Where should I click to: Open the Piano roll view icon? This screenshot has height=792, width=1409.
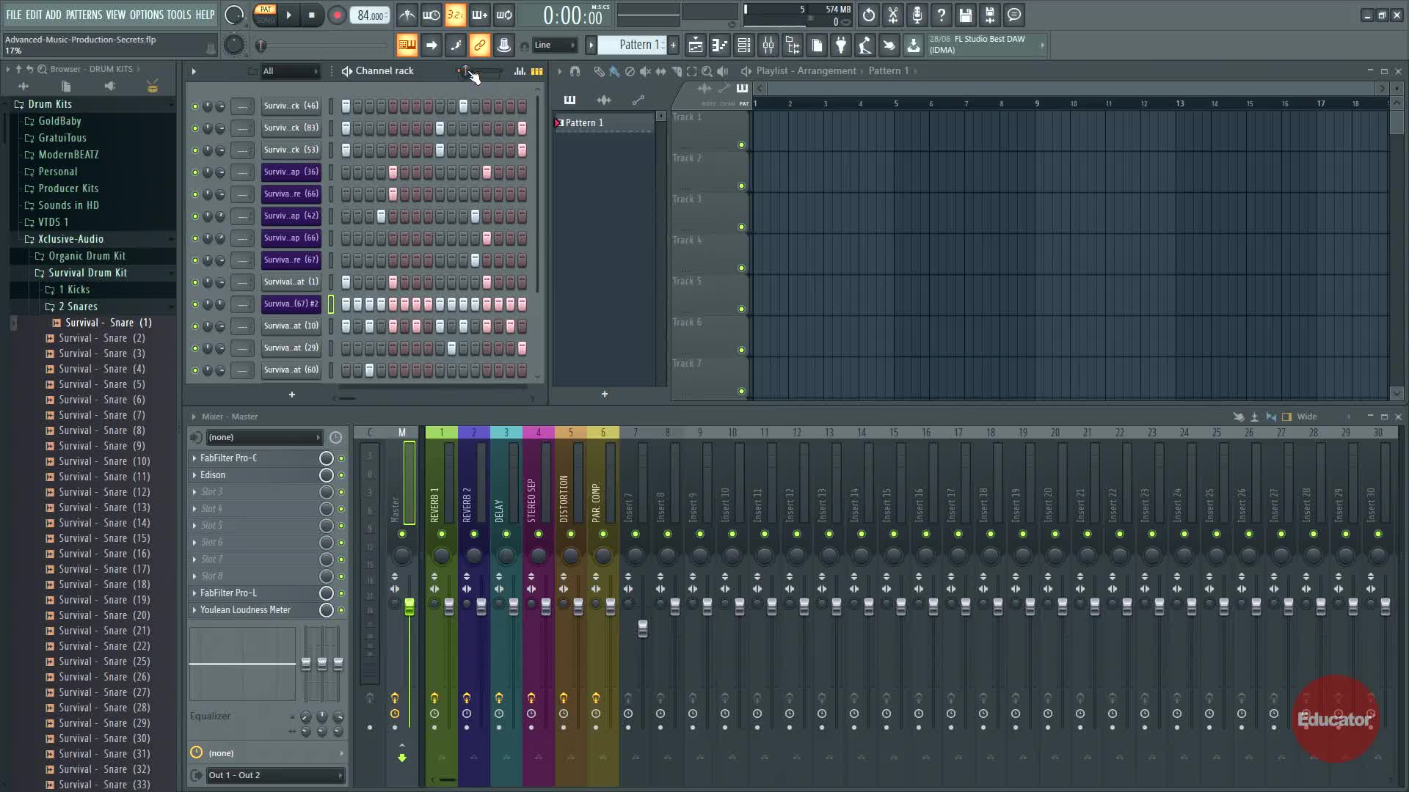720,45
